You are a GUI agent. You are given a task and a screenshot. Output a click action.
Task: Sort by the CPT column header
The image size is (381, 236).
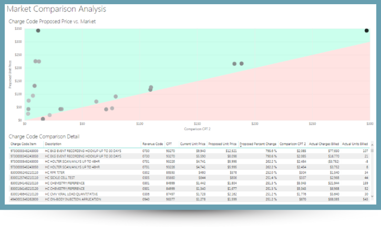tap(169, 144)
